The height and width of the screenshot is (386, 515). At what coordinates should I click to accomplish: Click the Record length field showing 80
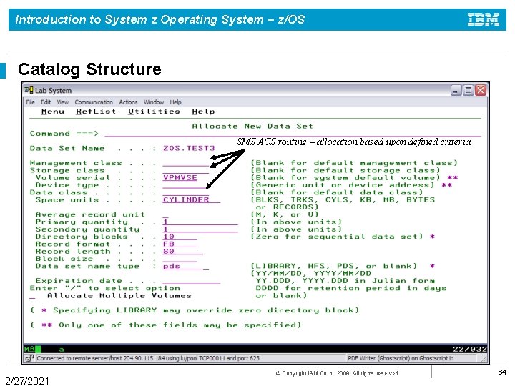tap(182, 252)
